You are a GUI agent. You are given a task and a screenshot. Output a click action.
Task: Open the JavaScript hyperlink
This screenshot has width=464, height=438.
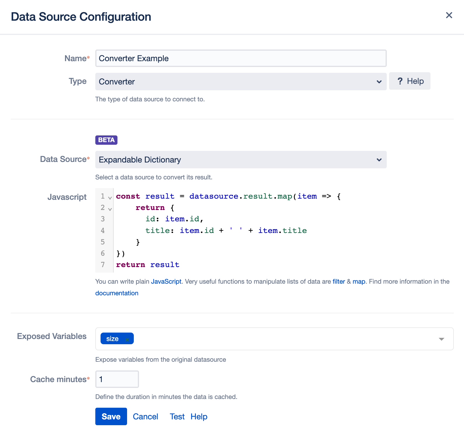click(166, 282)
